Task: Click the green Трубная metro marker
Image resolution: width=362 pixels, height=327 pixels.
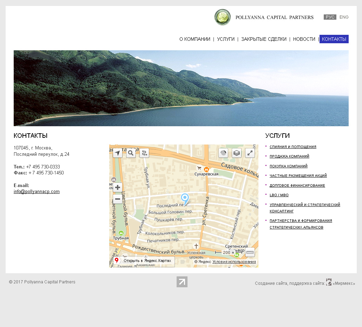Action: pyautogui.click(x=121, y=233)
